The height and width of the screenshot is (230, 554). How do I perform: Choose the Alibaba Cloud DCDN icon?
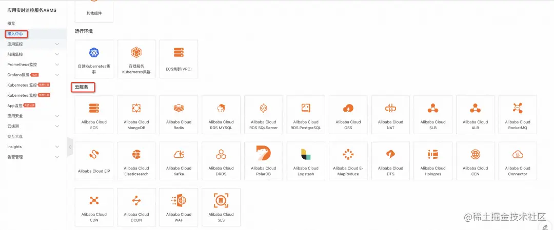point(136,201)
